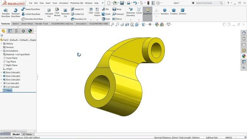Switch to the Render Tools tab
Screen dimensions: 247x139
pyautogui.click(x=42, y=24)
